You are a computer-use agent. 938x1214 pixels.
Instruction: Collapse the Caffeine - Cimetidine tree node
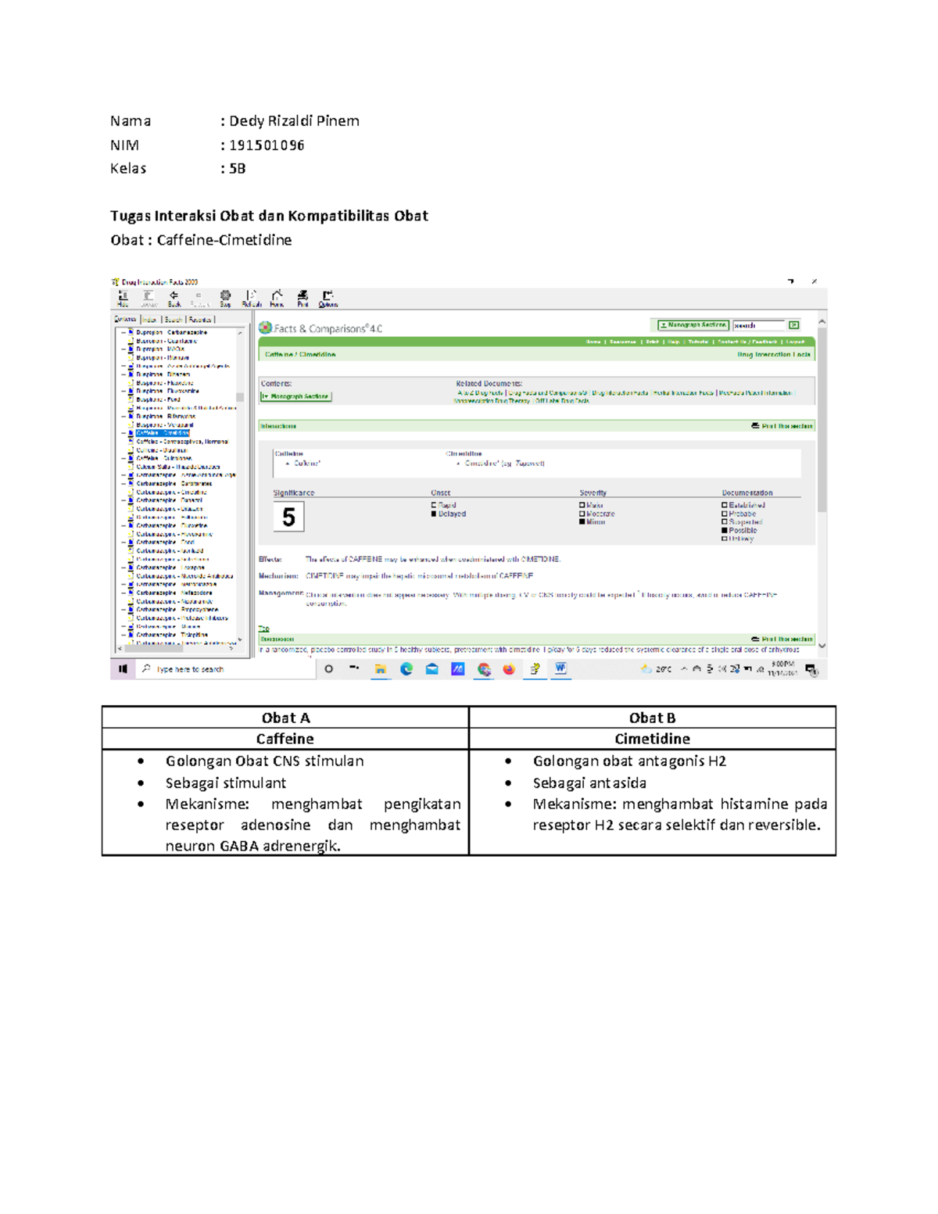124,433
